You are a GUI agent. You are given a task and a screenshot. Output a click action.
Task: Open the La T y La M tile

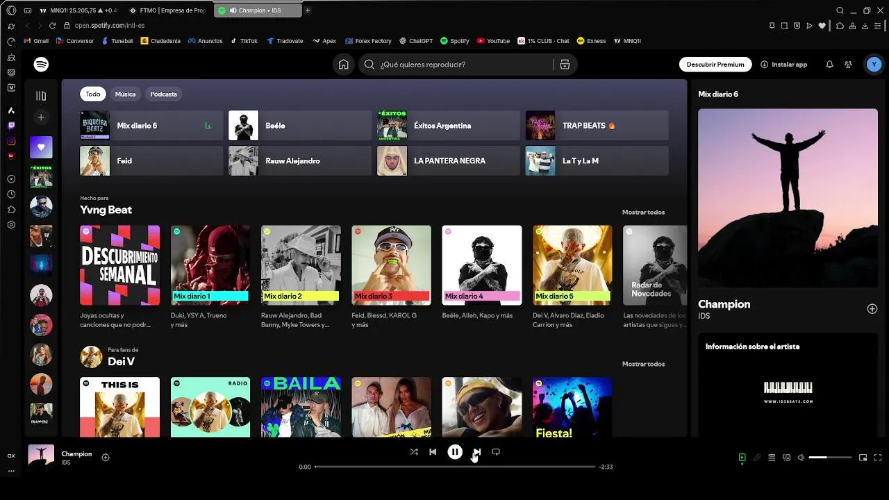click(x=597, y=160)
